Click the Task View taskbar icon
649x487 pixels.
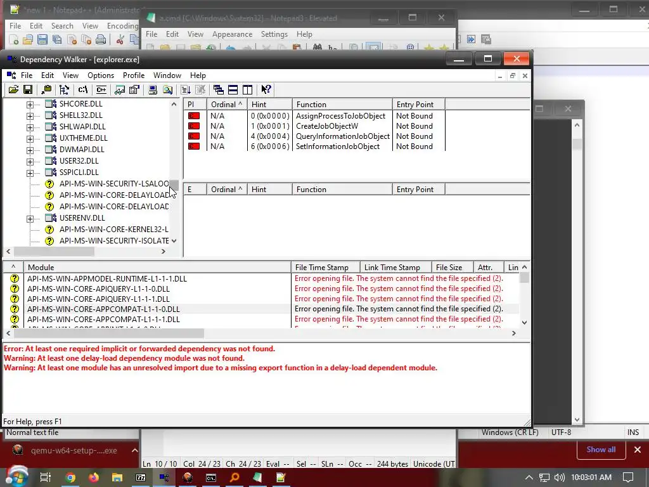pos(46,477)
